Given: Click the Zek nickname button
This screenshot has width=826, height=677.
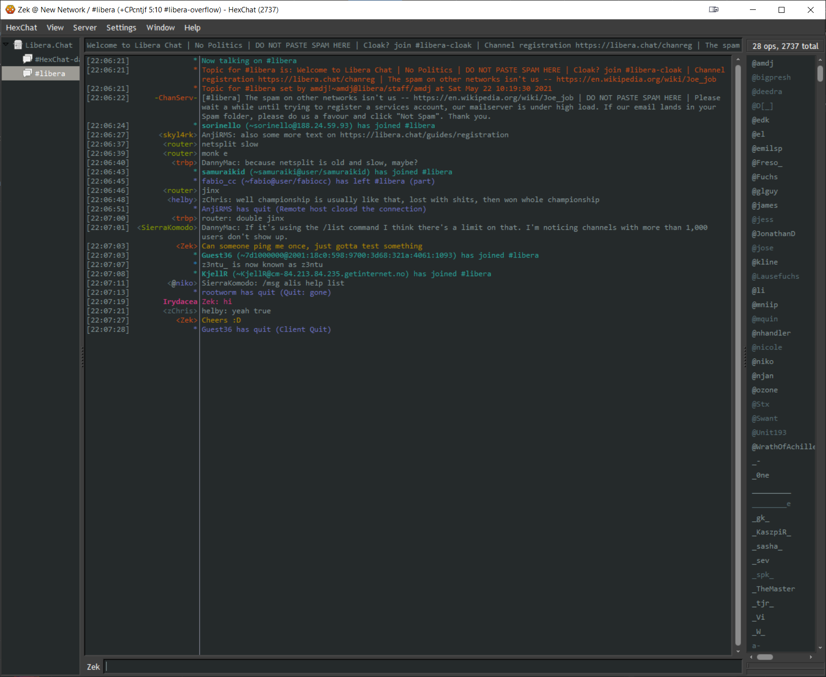Looking at the screenshot, I should [93, 667].
